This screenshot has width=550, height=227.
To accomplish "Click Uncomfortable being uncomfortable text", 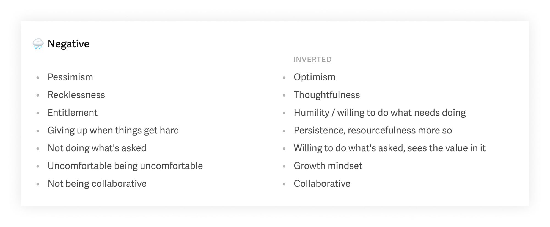I will coord(125,166).
